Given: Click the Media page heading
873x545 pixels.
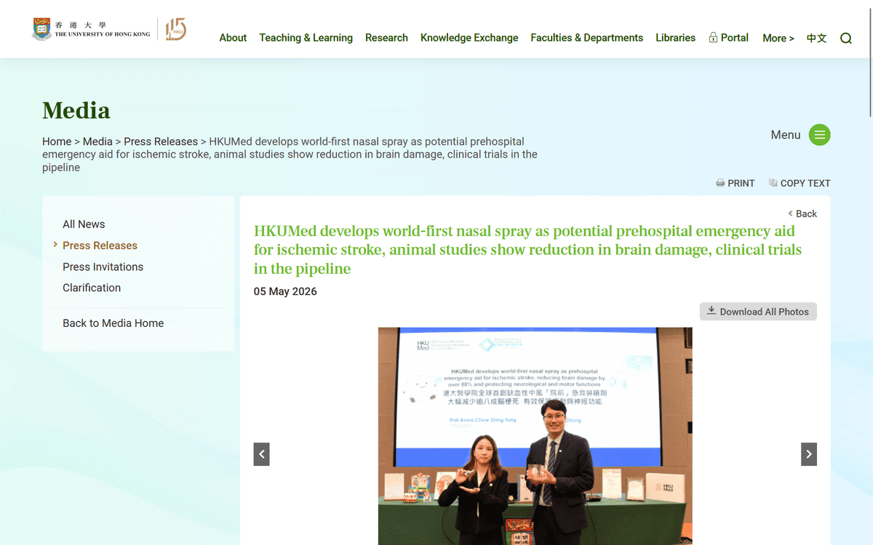Looking at the screenshot, I should pos(76,110).
